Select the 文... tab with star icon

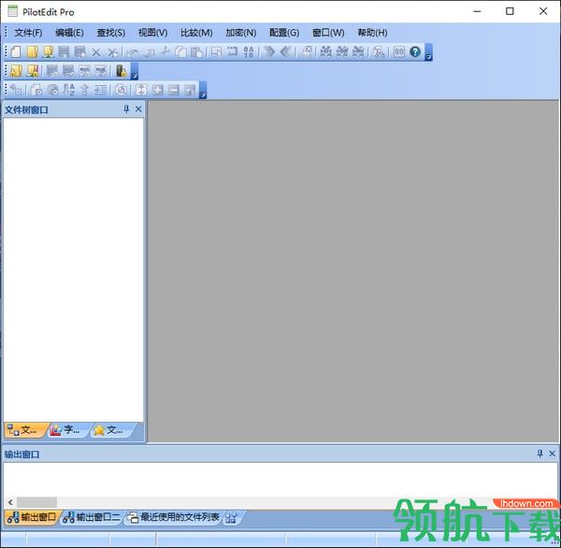[x=111, y=430]
